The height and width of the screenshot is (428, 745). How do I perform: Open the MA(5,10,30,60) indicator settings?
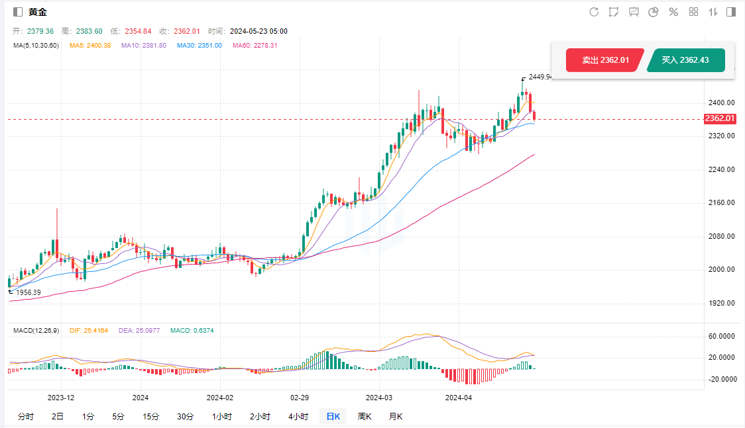click(36, 46)
